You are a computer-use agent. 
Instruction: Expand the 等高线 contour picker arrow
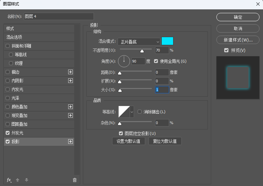[x=132, y=112]
